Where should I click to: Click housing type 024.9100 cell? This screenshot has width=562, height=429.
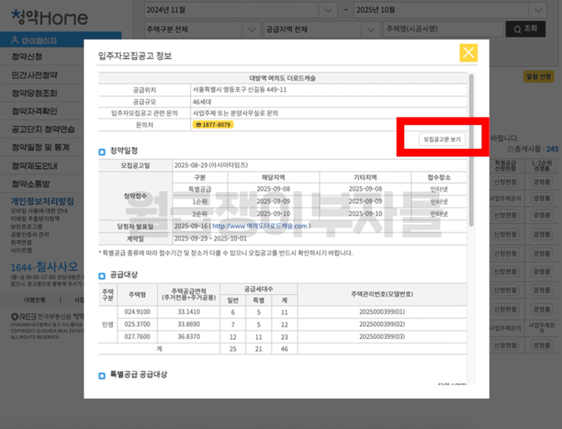point(138,312)
